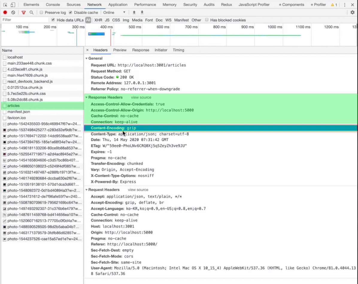Viewport: 358px width, 284px height.
Task: Select the main.233ae448.chunk.css request
Action: 42,63
